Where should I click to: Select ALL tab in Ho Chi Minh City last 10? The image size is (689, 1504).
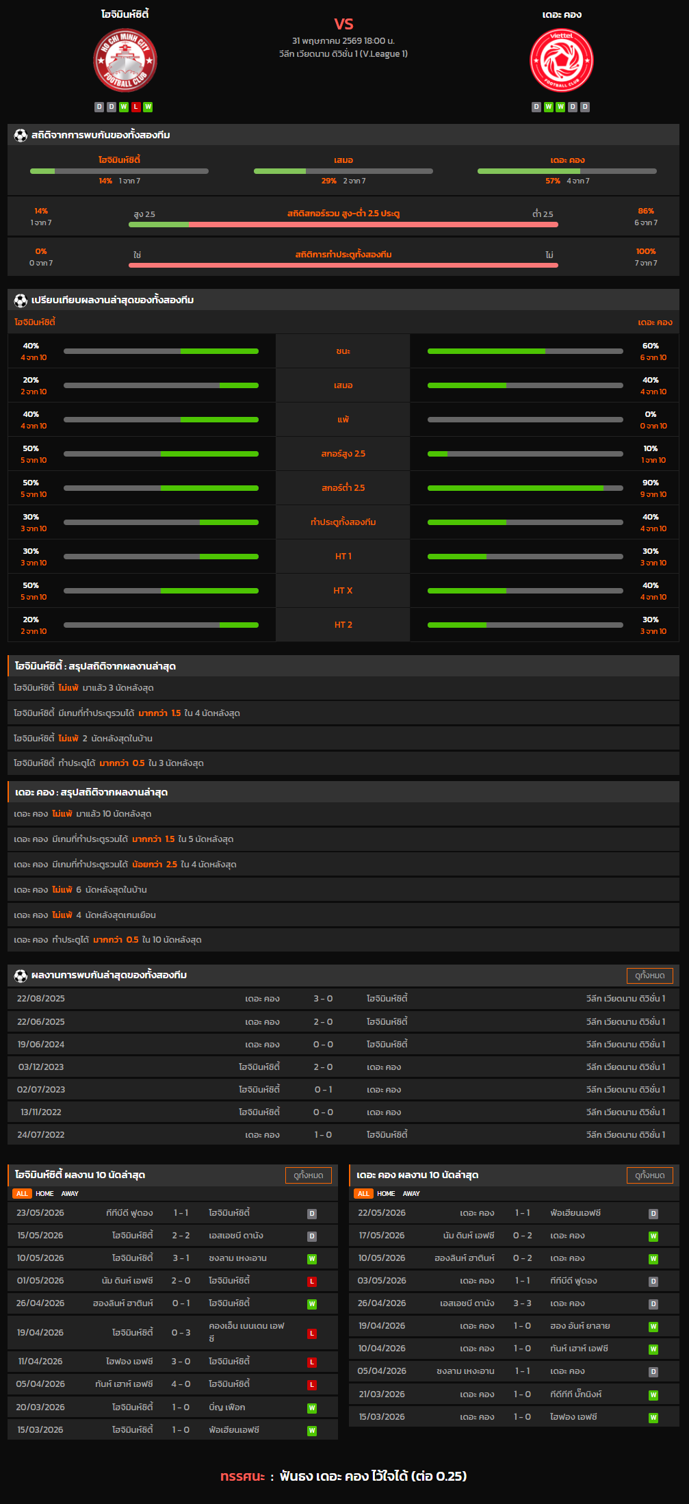[22, 1193]
